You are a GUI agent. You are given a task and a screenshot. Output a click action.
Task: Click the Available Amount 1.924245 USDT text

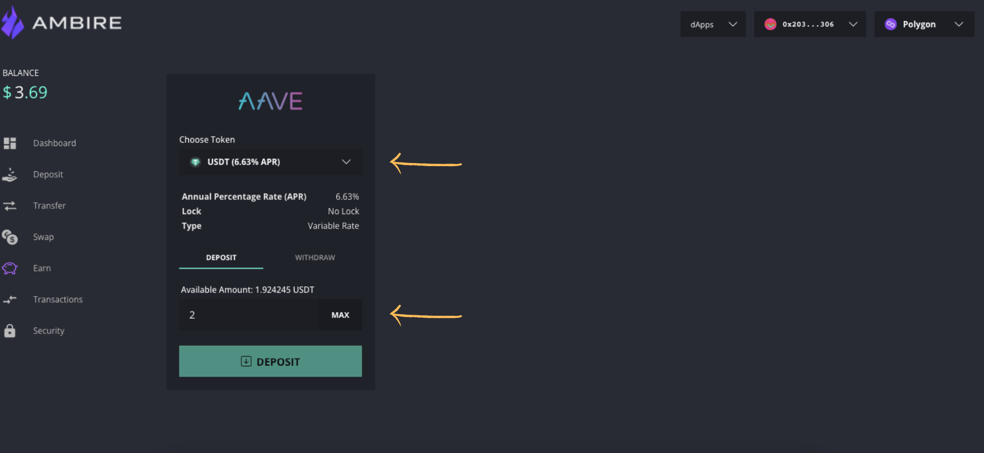point(248,290)
